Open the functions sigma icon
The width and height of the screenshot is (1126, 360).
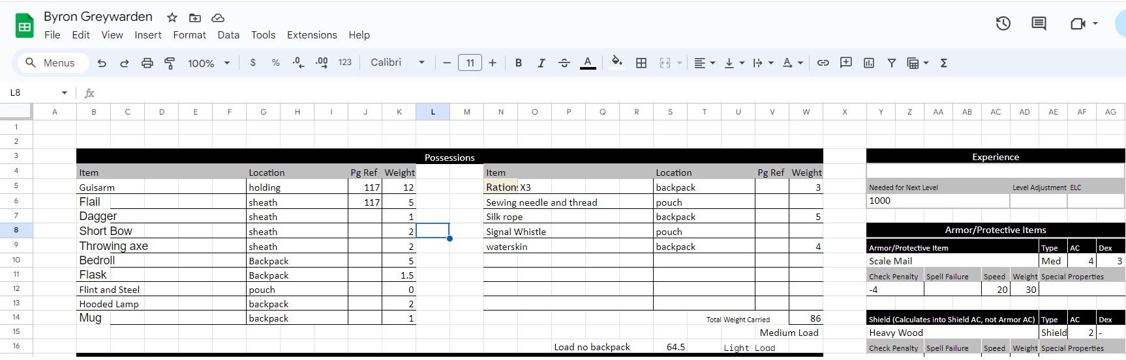pyautogui.click(x=943, y=62)
